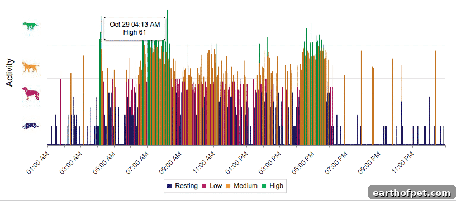
Task: Click the orange walking dog Medium icon
Action: pos(31,67)
